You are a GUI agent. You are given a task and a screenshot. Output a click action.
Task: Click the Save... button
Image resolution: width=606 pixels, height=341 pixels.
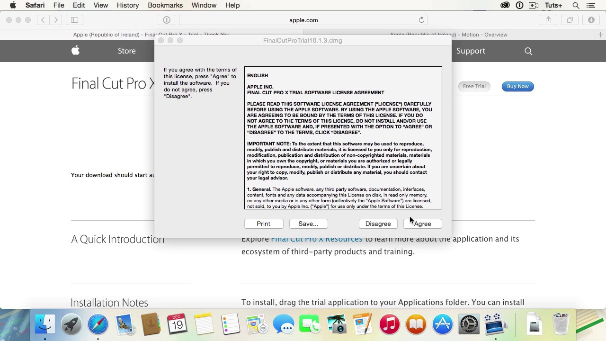pos(308,224)
